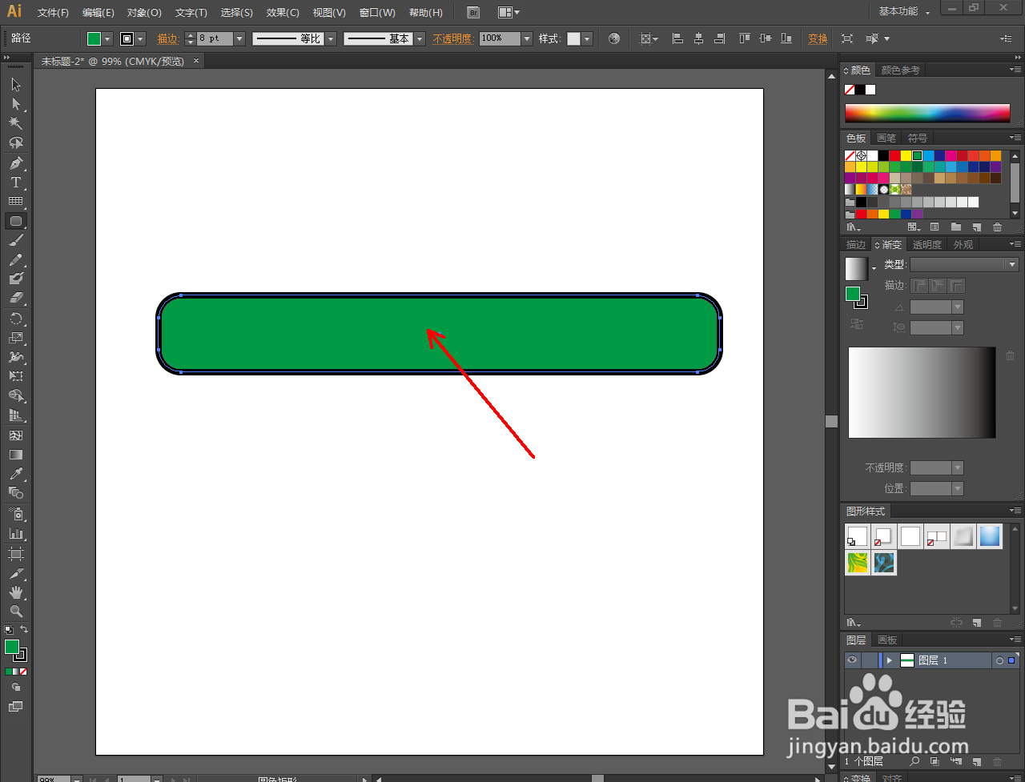Select the Paintbrush tool

click(x=16, y=240)
